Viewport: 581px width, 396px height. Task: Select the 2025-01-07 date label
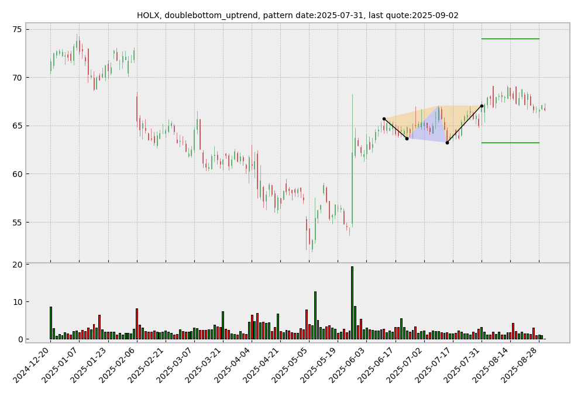pyautogui.click(x=61, y=365)
